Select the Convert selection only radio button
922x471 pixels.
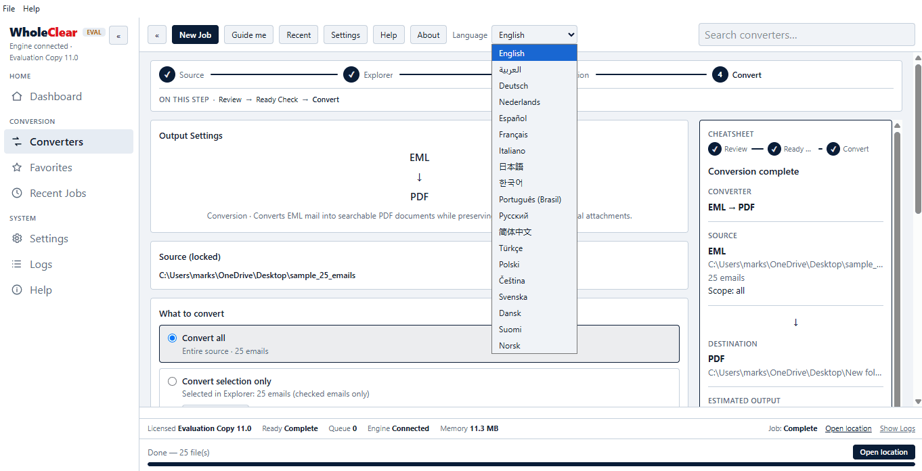172,382
